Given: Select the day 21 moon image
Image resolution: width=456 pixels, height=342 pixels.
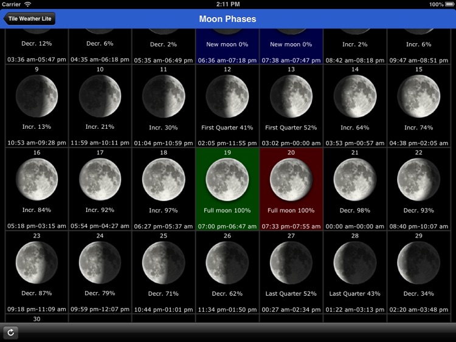Looking at the screenshot, I should tap(355, 180).
